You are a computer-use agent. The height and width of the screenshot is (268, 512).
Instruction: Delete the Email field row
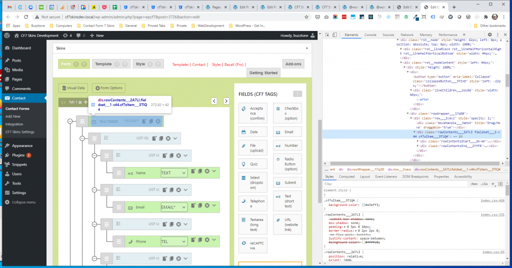[x=206, y=206]
